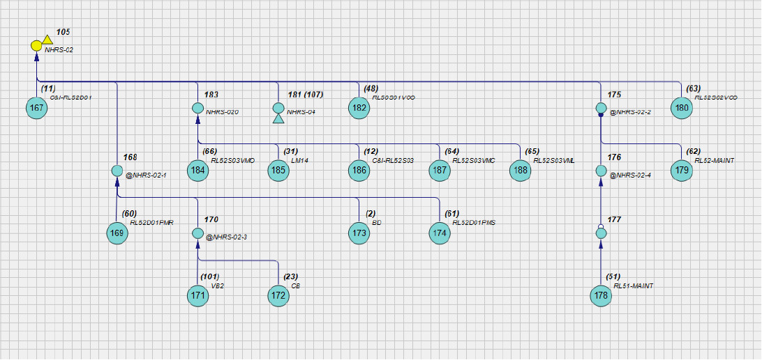Image resolution: width=762 pixels, height=360 pixels.
Task: Select the @NHRS-02-4 gate node
Action: [600, 171]
